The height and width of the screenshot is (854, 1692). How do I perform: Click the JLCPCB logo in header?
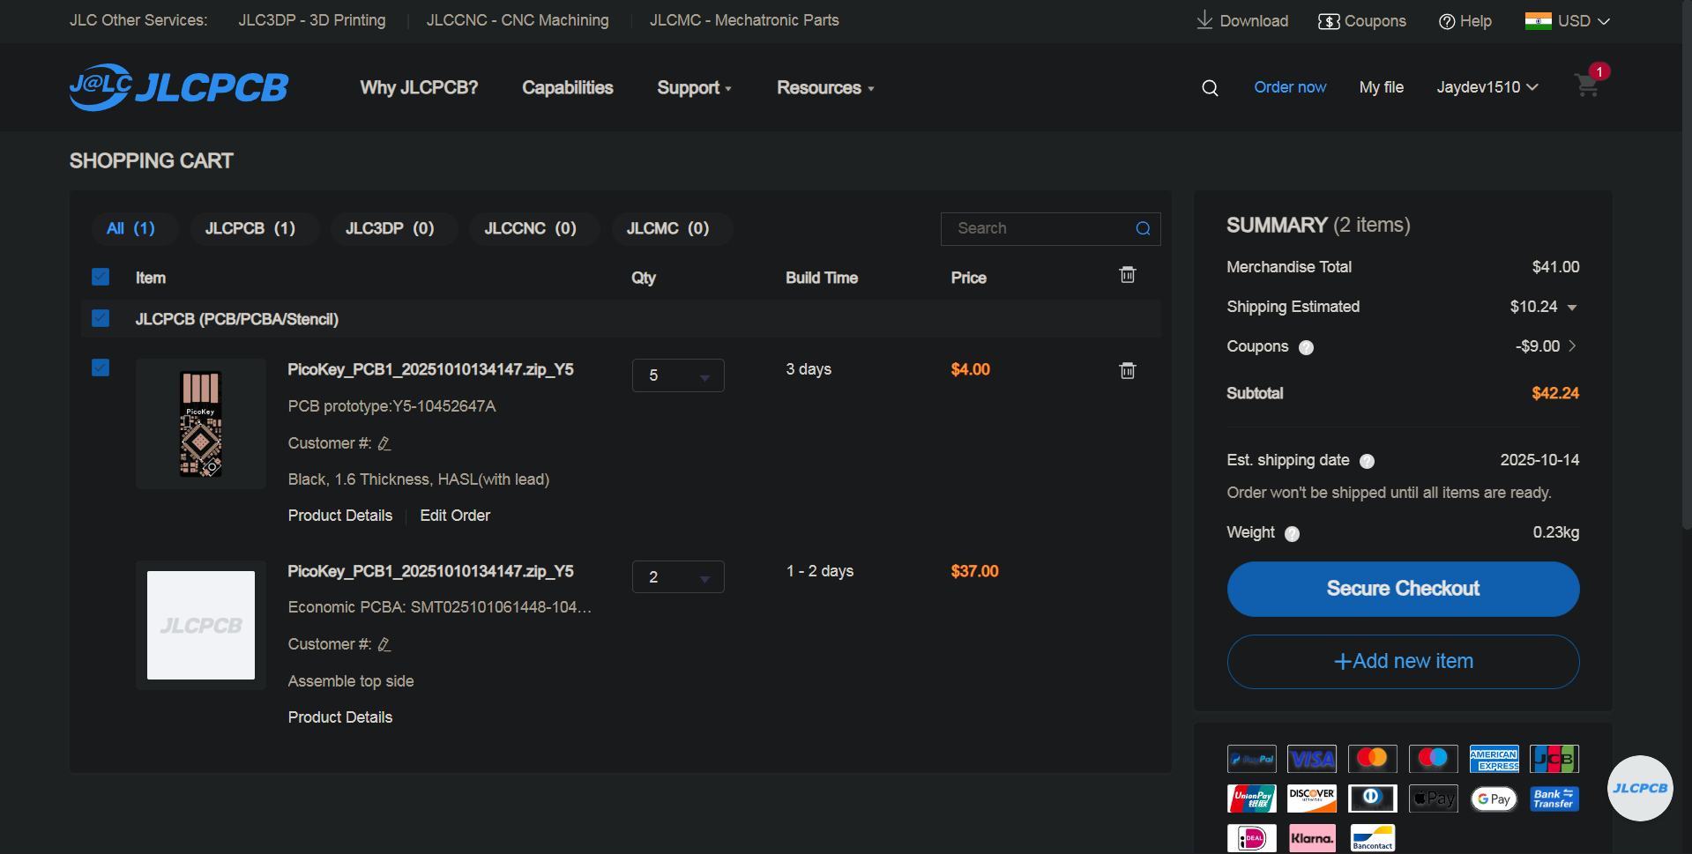(179, 87)
